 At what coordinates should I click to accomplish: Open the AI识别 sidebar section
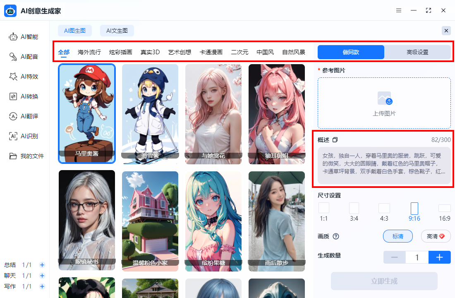click(24, 136)
